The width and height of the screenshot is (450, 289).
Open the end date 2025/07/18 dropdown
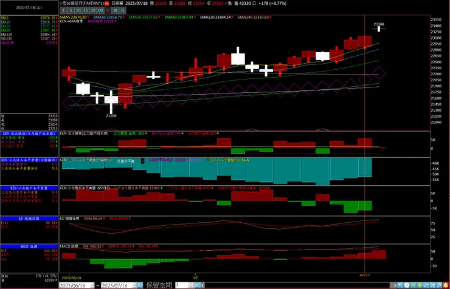[134, 285]
